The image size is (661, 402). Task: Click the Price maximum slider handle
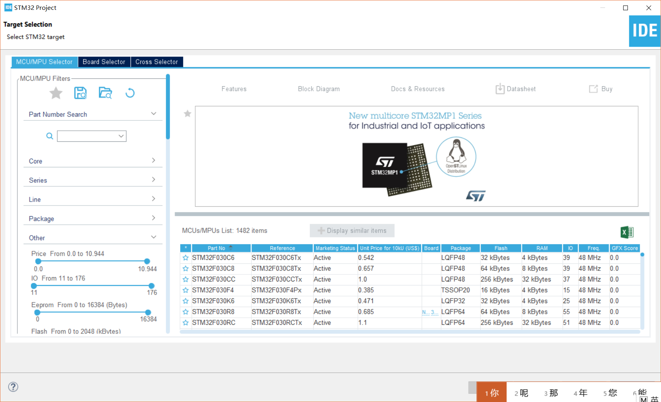pyautogui.click(x=147, y=261)
